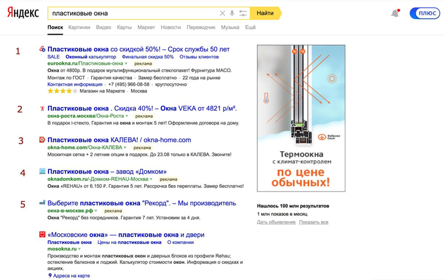Image resolution: width=445 pixels, height=280 pixels.
Task: Click 'Пластиковые окна' sitelink under Московские окна
Action: click(x=69, y=242)
